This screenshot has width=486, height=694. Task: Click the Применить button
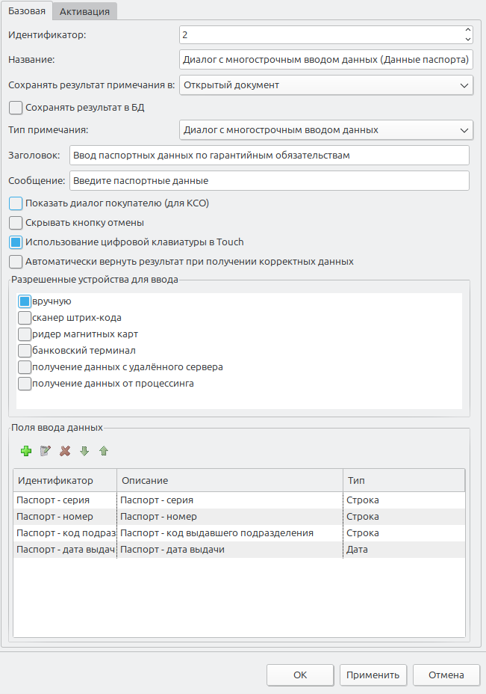(373, 675)
